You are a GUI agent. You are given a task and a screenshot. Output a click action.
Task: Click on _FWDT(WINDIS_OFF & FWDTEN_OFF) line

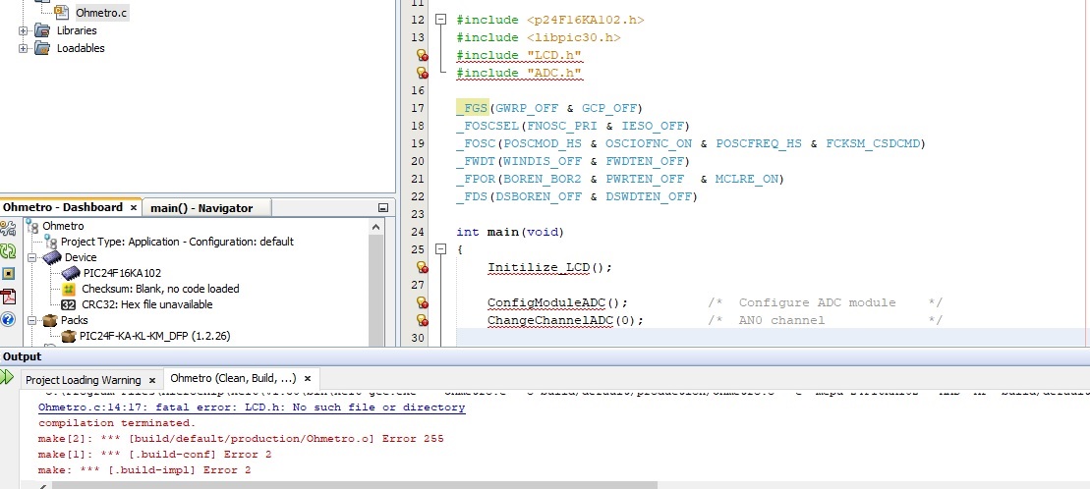(x=572, y=161)
